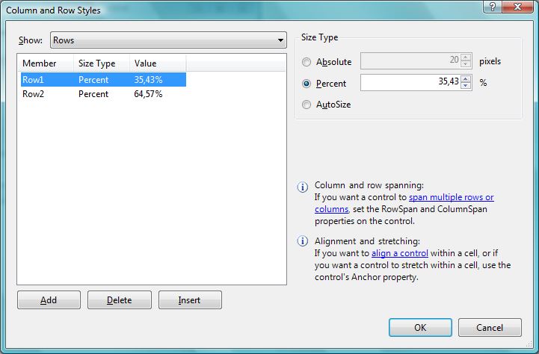
Task: Select the Percent size type option
Action: (x=307, y=84)
